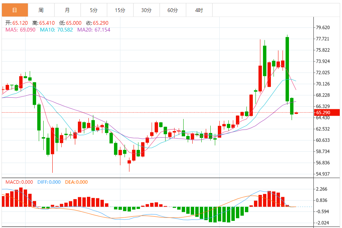
Task: Click the 56.836 price axis label
Action: tap(323, 163)
